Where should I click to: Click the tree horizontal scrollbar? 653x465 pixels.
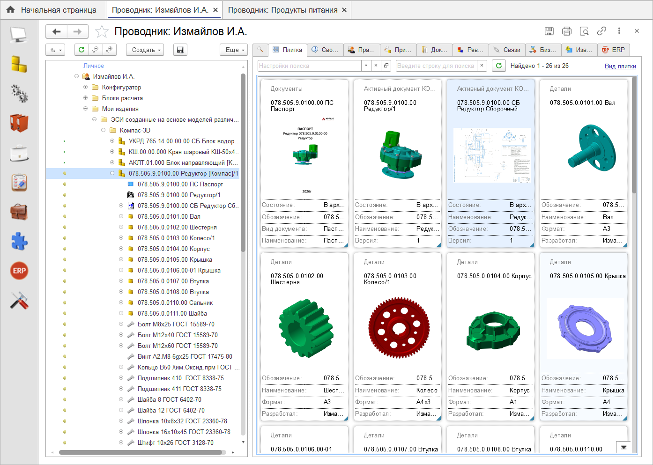(x=141, y=452)
